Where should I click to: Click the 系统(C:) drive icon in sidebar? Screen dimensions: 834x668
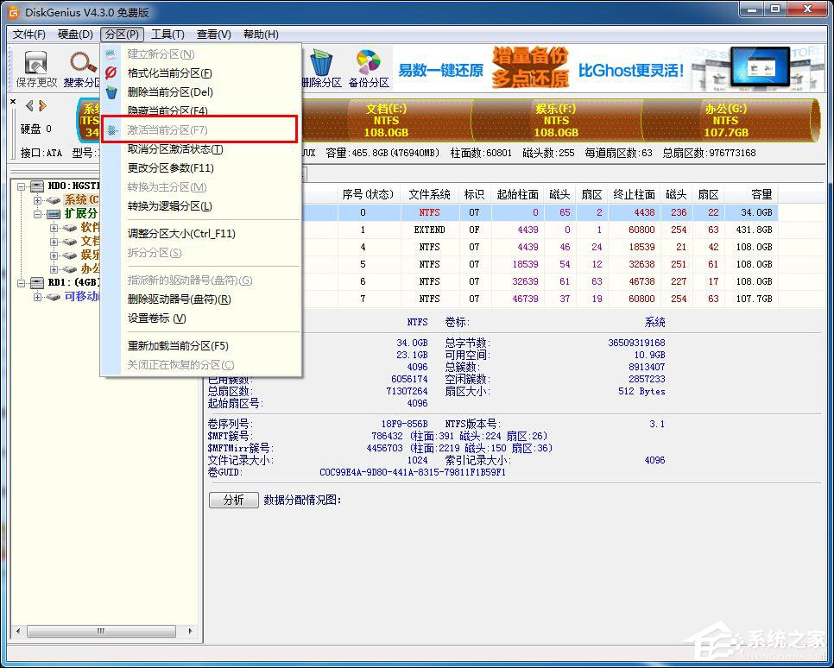click(x=54, y=199)
